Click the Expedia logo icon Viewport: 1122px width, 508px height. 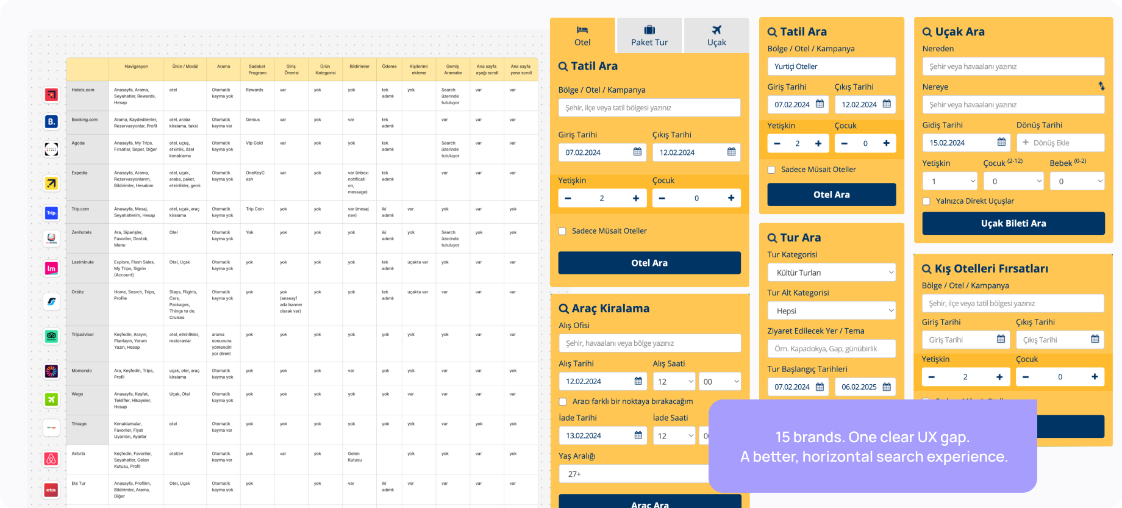pyautogui.click(x=52, y=183)
